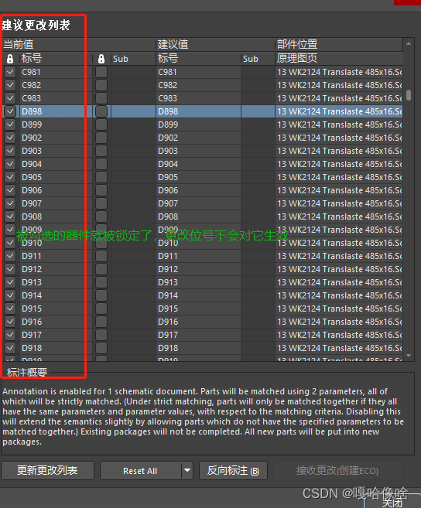The image size is (421, 508).
Task: Click schematic page cell in D905 row
Action: (x=339, y=177)
